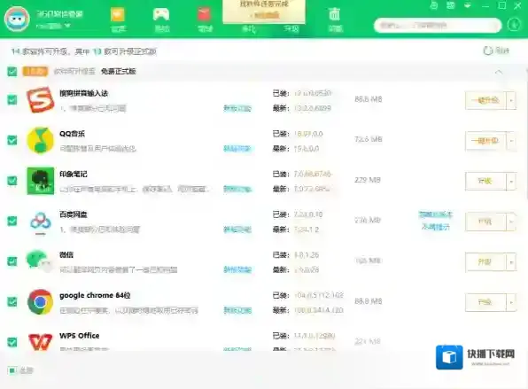This screenshot has width=528, height=389.
Task: Click 一键升级 for QQ音乐
Action: pyautogui.click(x=485, y=140)
